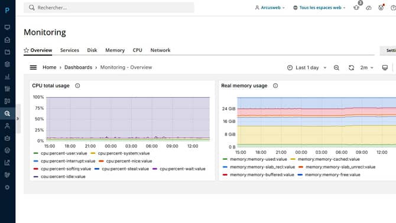This screenshot has width=396, height=223.
Task: Click memory-slab_unrecl orange legend color swatch
Action: (301, 167)
